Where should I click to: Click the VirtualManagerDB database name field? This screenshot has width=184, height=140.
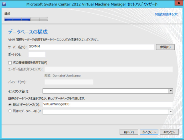[108, 104]
